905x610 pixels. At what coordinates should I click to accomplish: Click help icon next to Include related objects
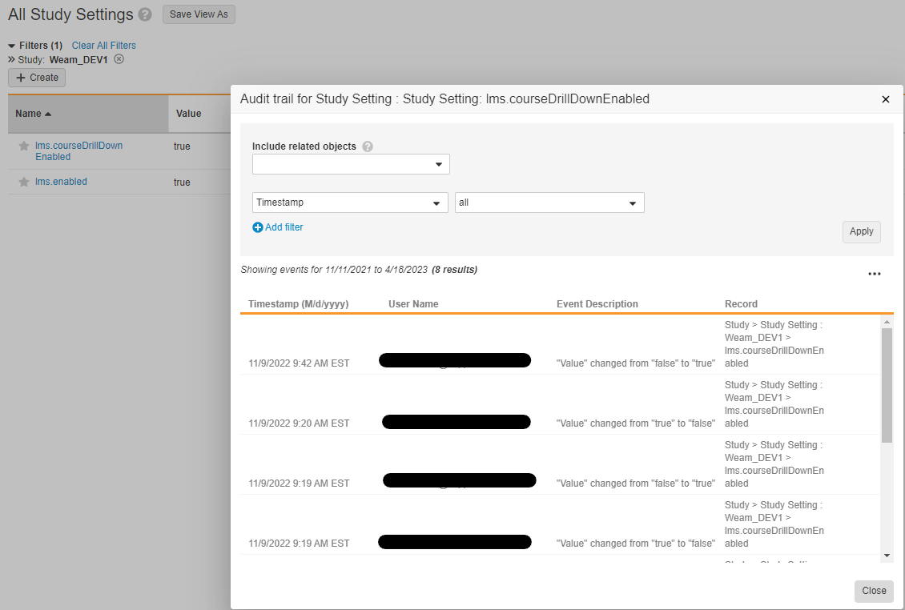(x=368, y=146)
